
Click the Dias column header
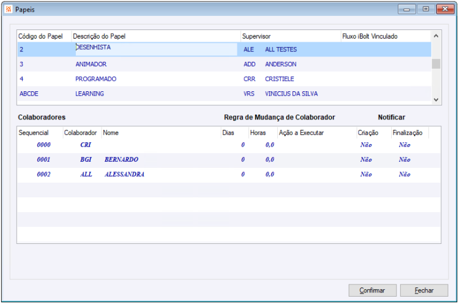(234, 133)
